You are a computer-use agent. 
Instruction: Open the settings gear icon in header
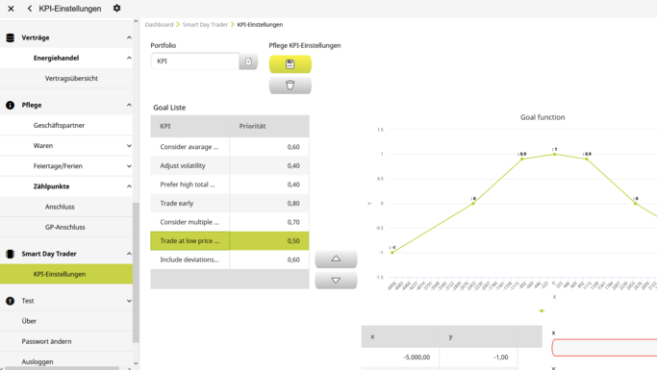click(x=117, y=8)
